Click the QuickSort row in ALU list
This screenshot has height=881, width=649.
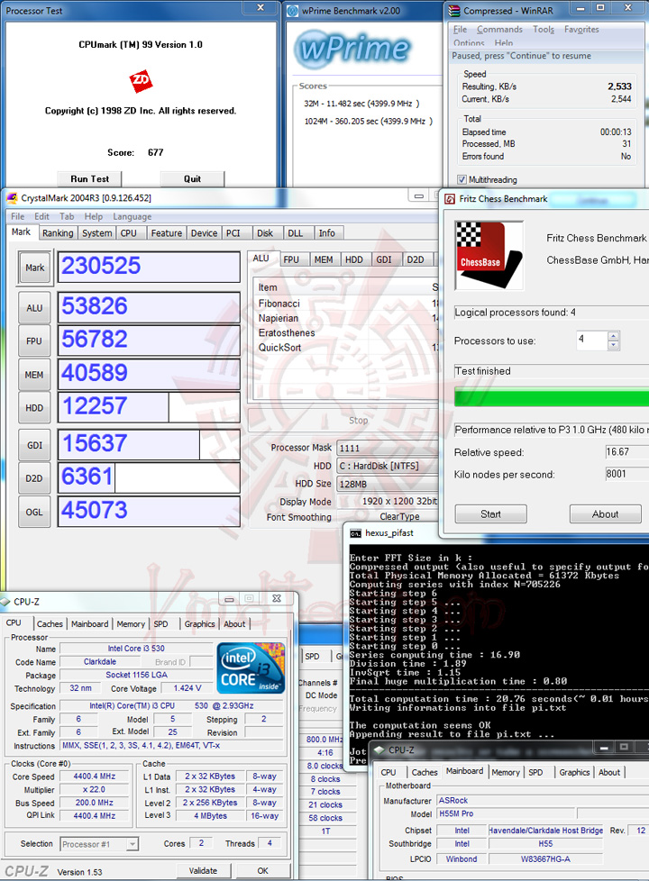point(346,347)
